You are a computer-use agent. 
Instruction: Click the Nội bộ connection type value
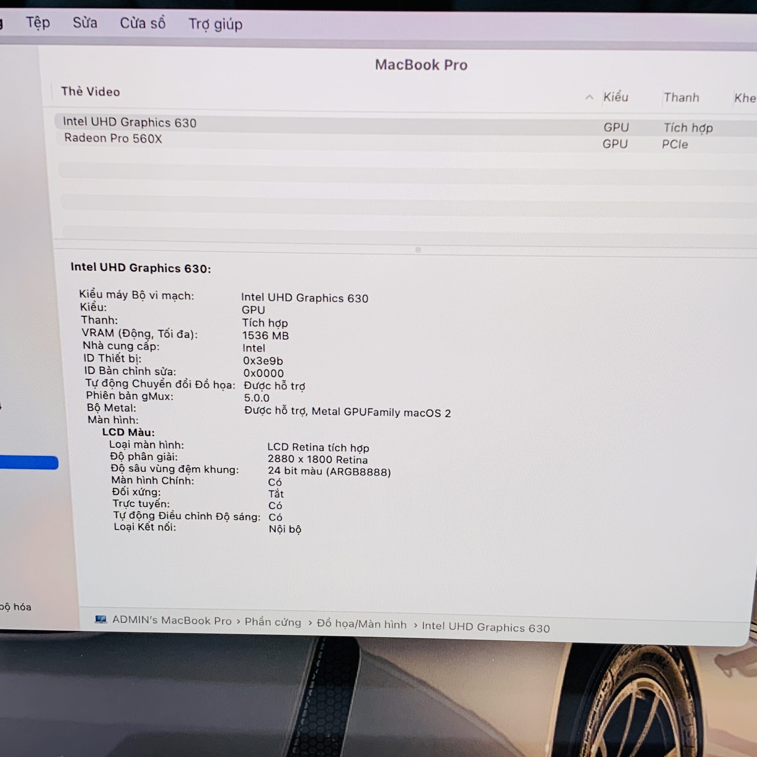pyautogui.click(x=285, y=529)
